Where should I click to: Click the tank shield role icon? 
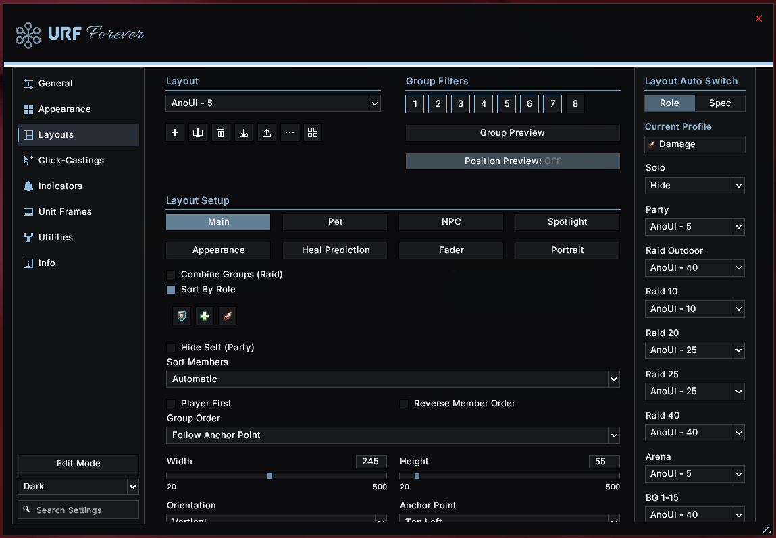(182, 315)
